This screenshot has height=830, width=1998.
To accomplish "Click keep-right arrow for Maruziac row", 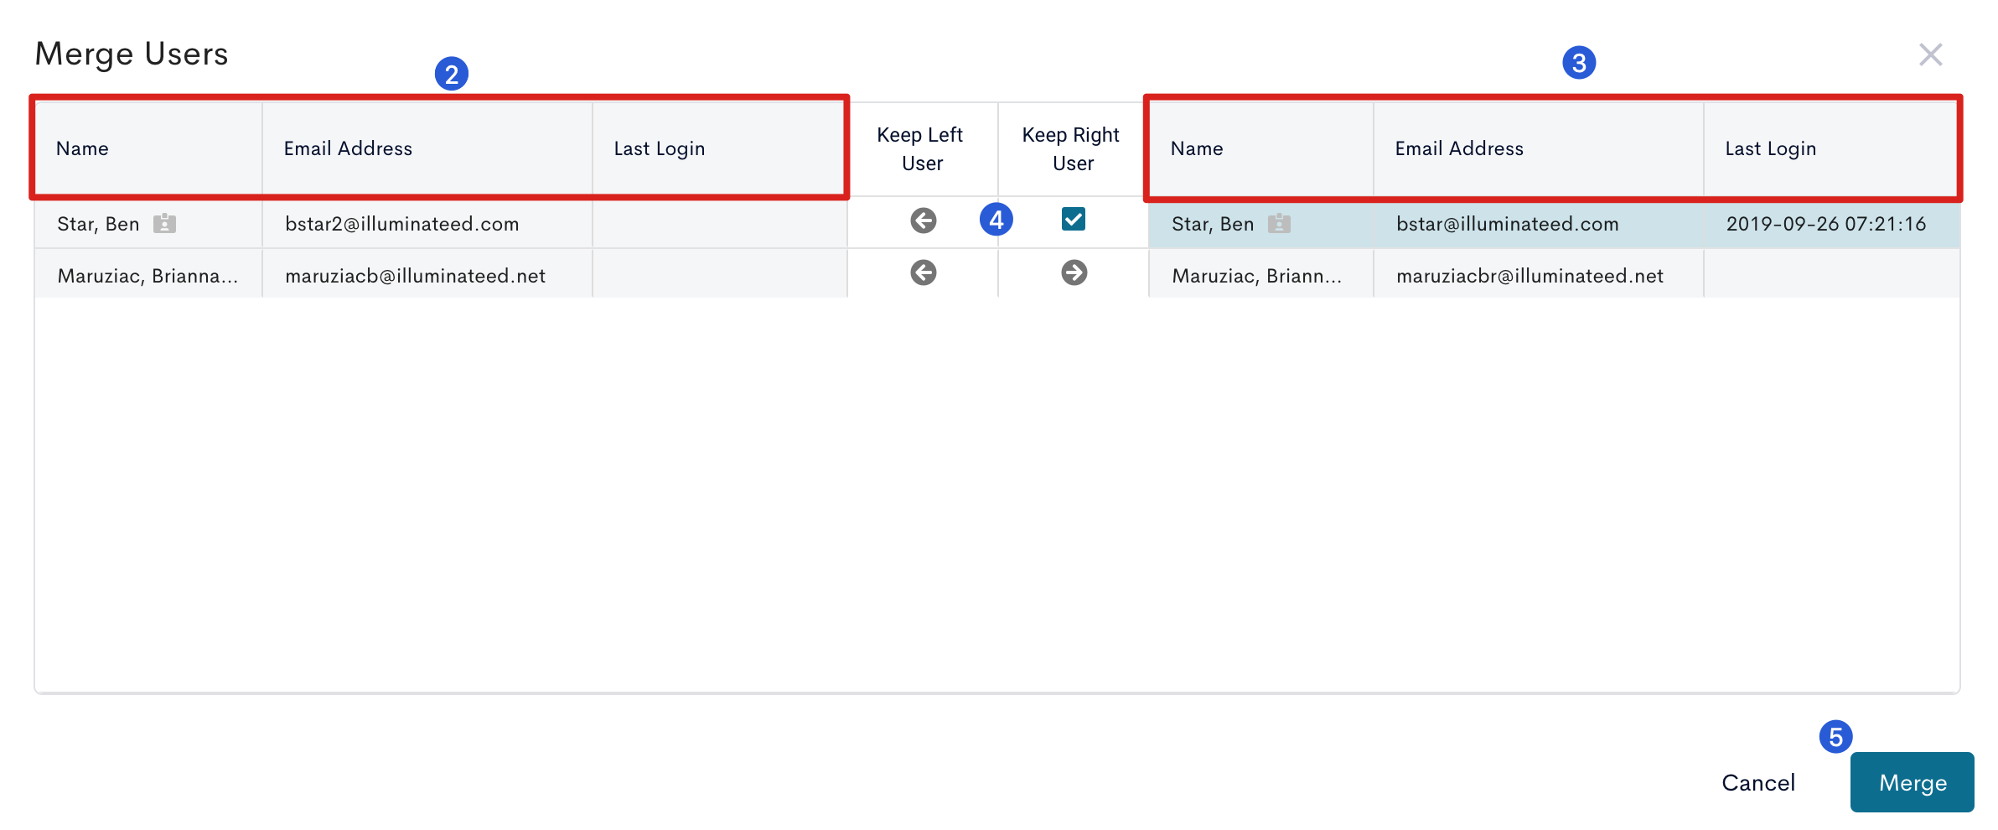I will 1074,272.
